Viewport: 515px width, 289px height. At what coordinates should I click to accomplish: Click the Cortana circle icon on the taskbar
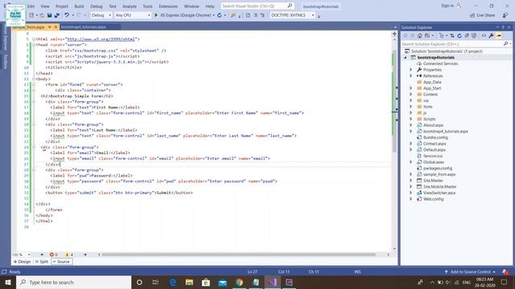139,282
